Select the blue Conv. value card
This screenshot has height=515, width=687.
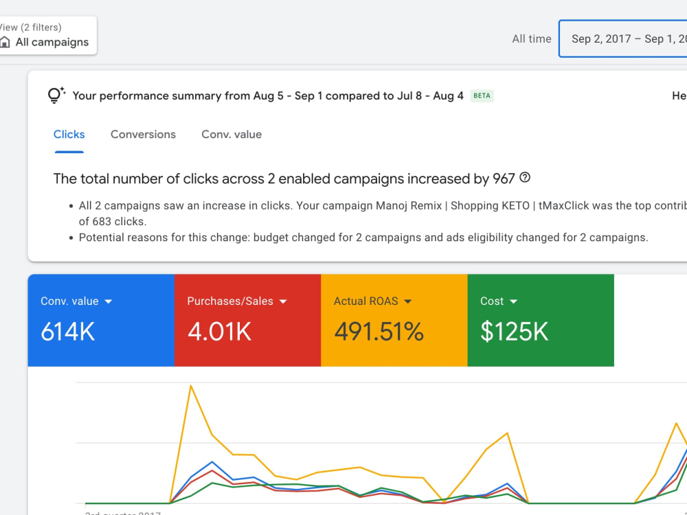click(x=101, y=320)
